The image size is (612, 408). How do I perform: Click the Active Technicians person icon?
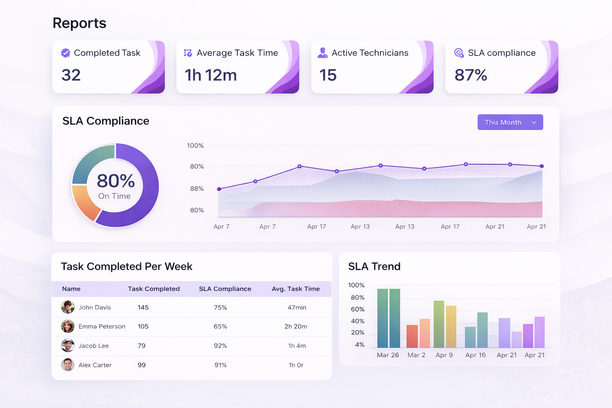(x=322, y=53)
